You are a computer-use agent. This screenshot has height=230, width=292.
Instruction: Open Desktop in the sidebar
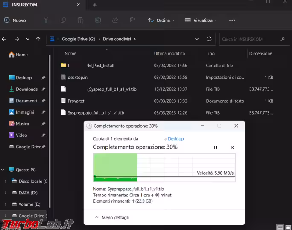point(23,78)
